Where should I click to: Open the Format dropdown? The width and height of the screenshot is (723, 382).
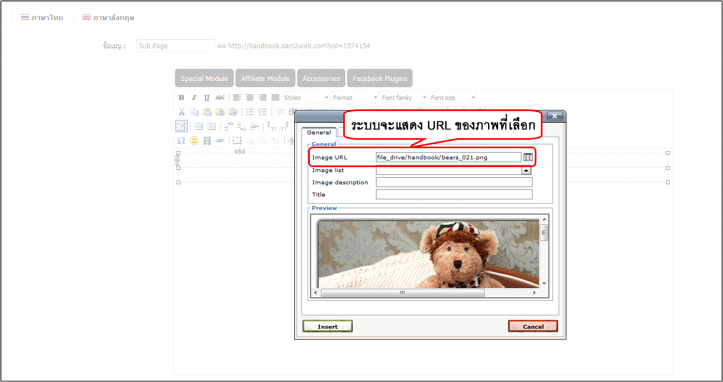355,98
